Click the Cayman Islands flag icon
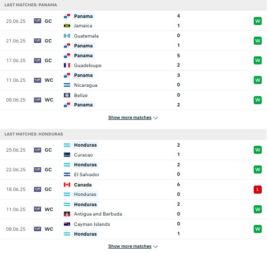 pyautogui.click(x=67, y=224)
